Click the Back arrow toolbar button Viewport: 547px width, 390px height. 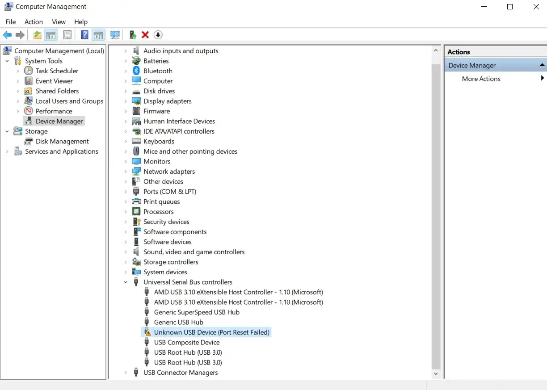click(x=7, y=35)
